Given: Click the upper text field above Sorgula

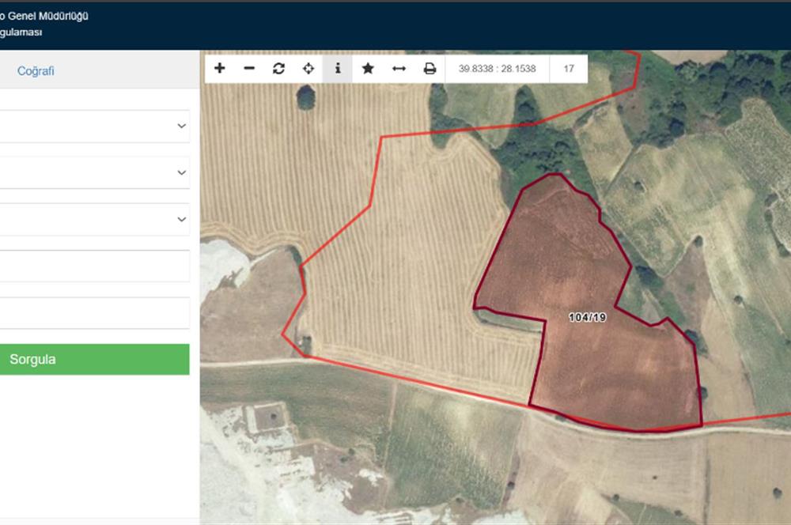Looking at the screenshot, I should 93,266.
